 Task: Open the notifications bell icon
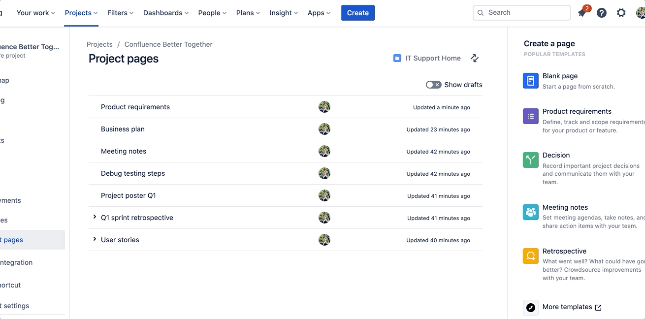point(582,13)
